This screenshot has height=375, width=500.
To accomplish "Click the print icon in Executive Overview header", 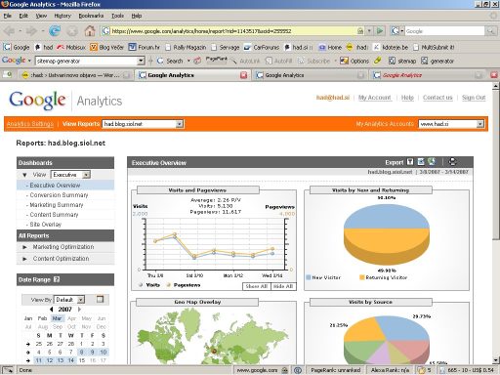I will [452, 162].
